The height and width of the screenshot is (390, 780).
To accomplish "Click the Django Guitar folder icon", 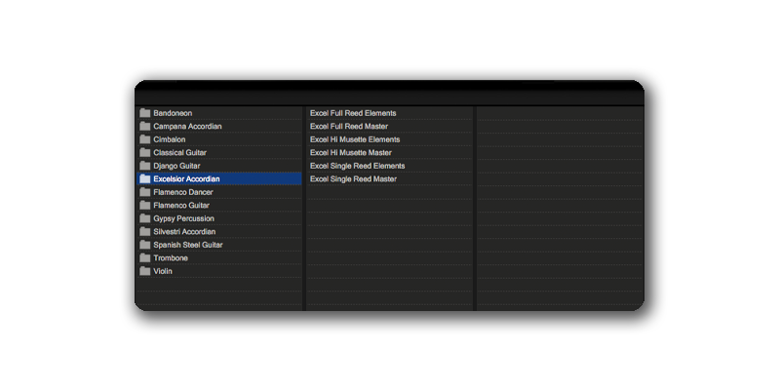I will pyautogui.click(x=144, y=166).
